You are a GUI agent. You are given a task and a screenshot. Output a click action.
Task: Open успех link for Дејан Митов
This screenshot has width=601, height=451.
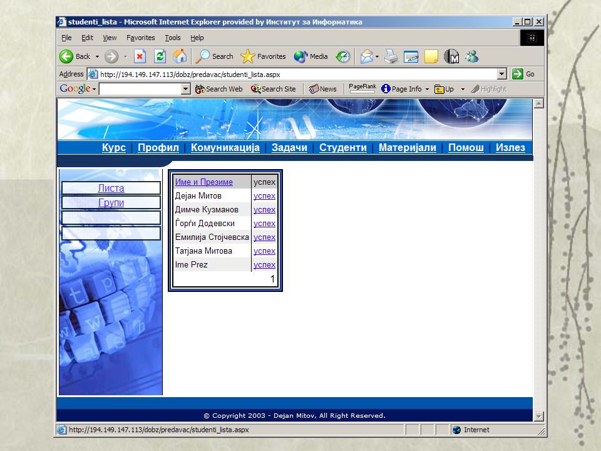point(264,196)
